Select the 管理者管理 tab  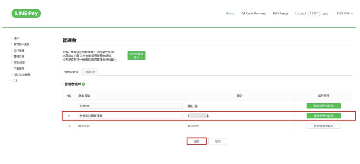coord(71,72)
